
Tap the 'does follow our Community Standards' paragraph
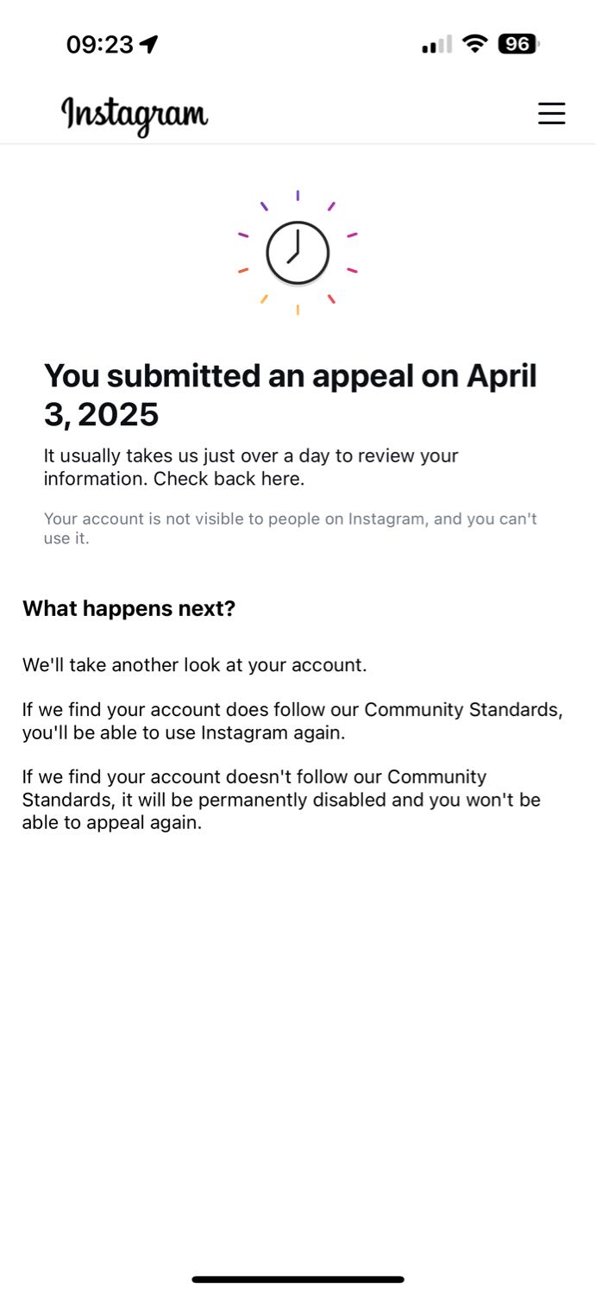tap(292, 721)
